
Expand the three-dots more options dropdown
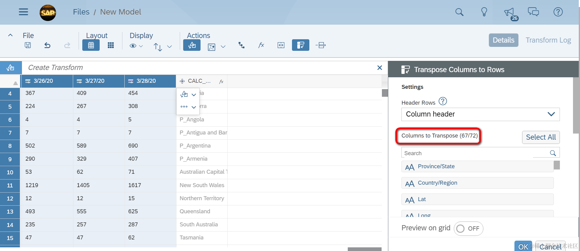pos(194,107)
